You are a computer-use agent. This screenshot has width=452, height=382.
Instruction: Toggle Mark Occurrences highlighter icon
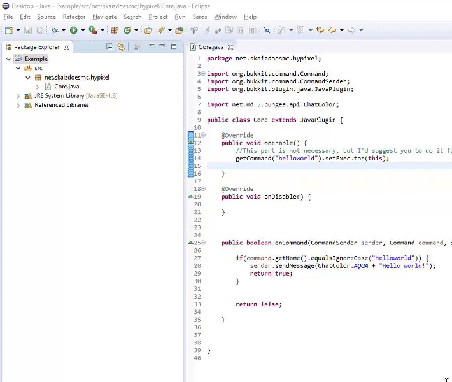click(x=207, y=31)
